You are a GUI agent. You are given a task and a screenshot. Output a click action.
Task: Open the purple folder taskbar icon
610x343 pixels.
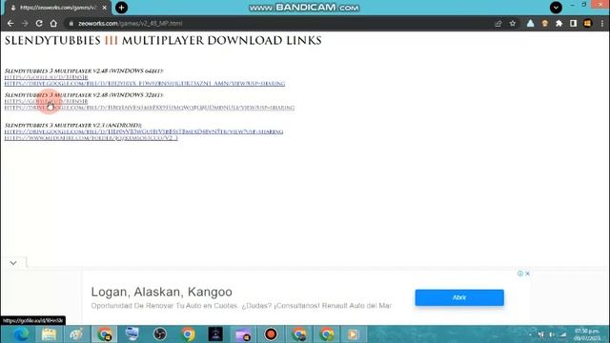coord(243,334)
